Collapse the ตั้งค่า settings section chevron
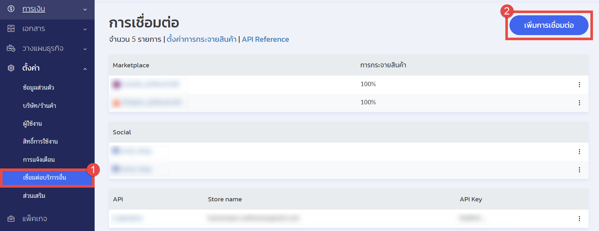599x231 pixels. tap(85, 69)
